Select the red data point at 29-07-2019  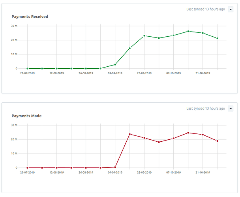[x=27, y=168]
